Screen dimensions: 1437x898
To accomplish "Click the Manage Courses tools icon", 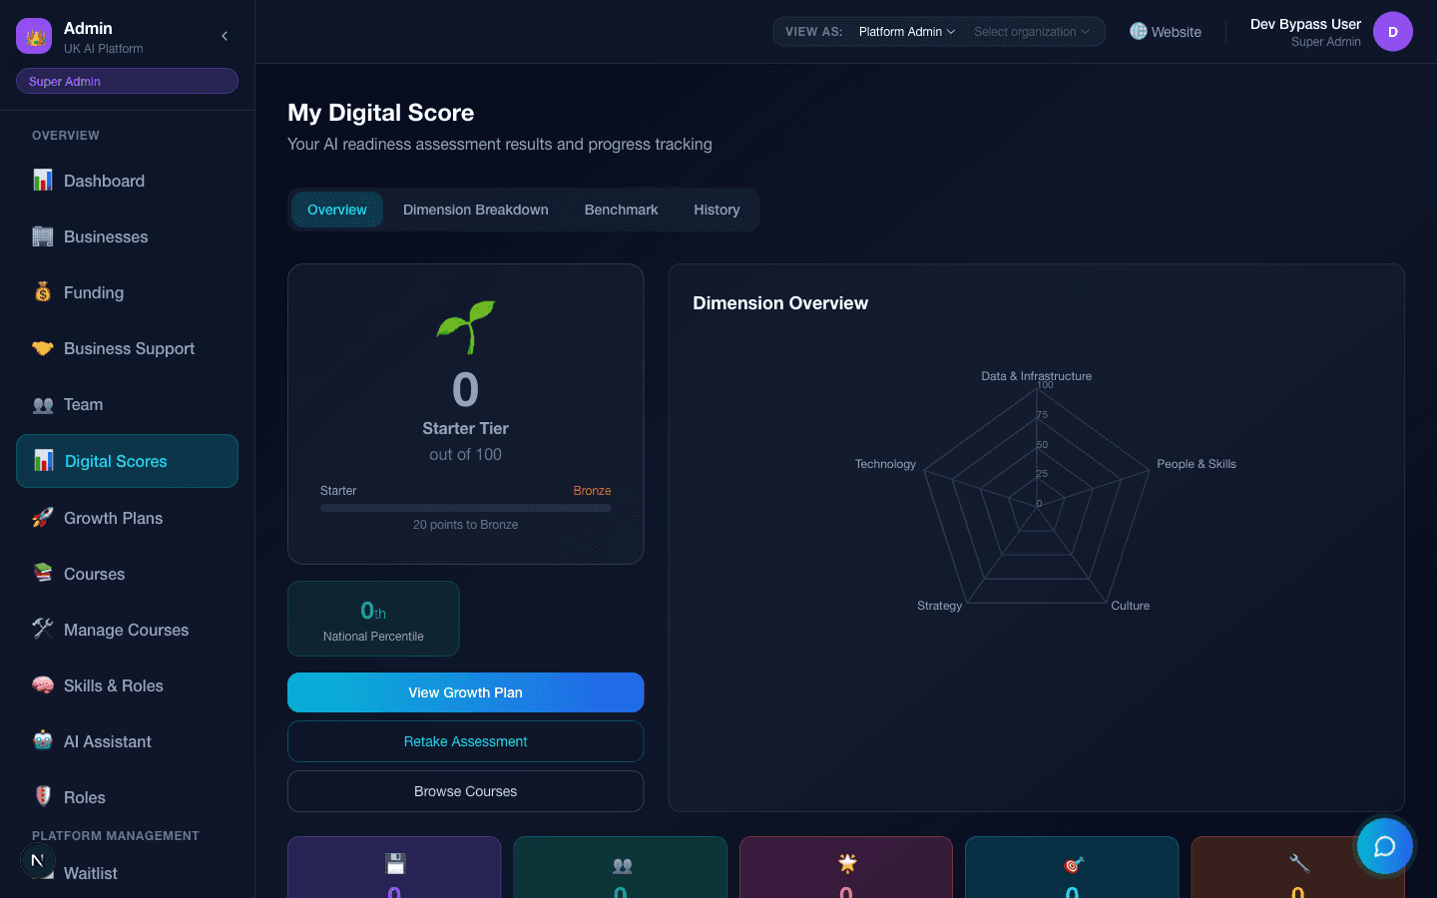I will point(43,630).
